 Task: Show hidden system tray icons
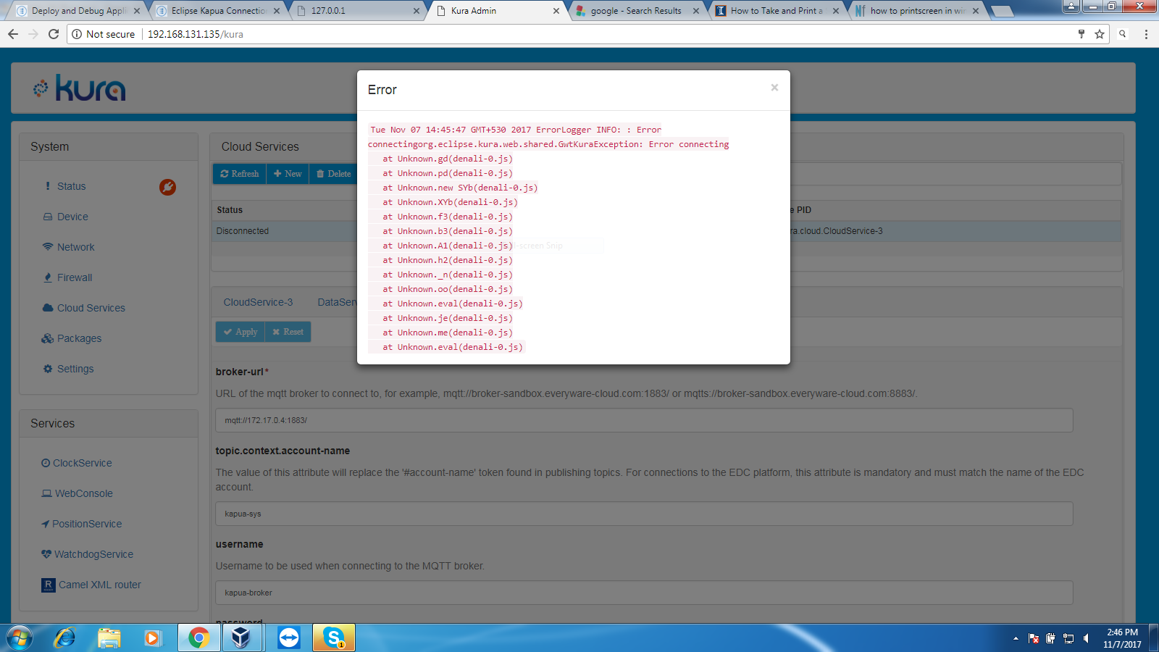click(1016, 638)
